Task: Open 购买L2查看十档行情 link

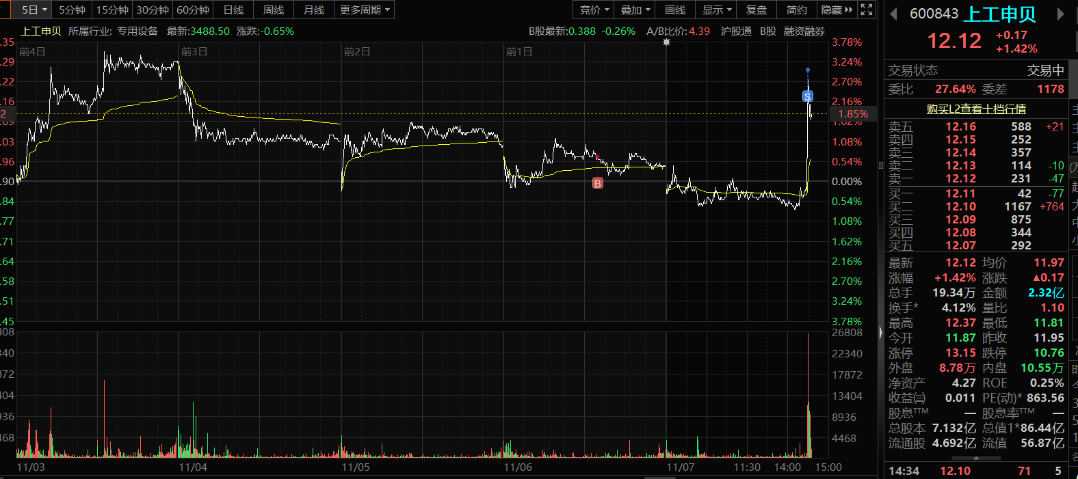Action: (x=976, y=109)
